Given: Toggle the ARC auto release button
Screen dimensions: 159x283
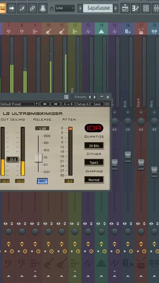Looking at the screenshot, I should tap(42, 181).
